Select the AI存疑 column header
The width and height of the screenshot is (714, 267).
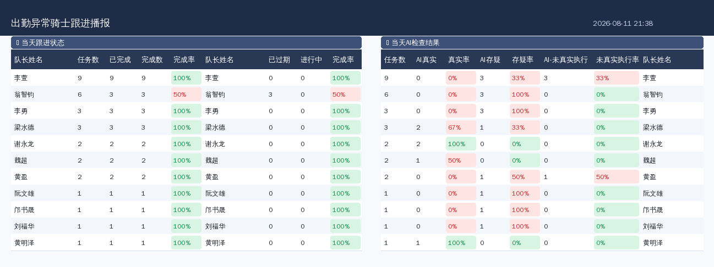pos(490,60)
